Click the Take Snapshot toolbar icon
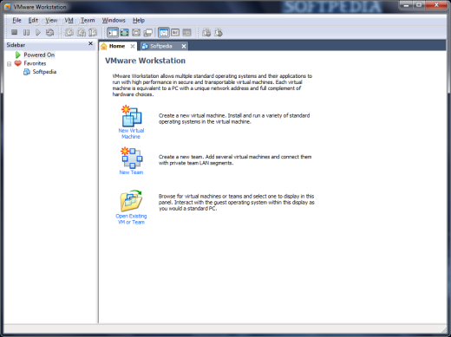 point(69,32)
